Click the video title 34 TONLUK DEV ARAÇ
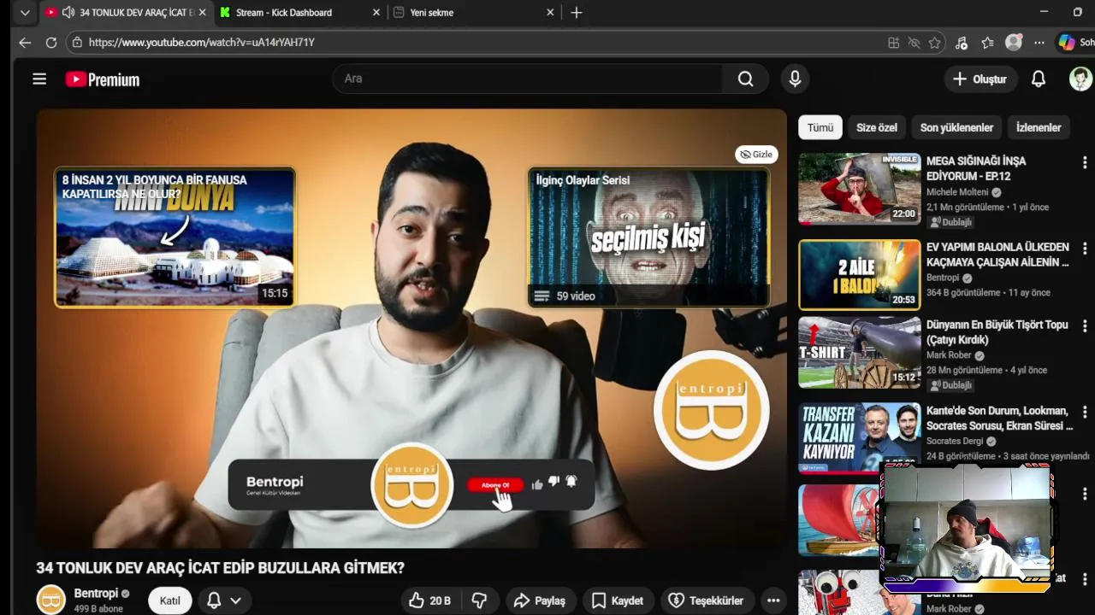The width and height of the screenshot is (1095, 615). 220,568
